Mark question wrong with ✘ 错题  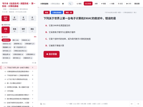(x=104, y=4)
